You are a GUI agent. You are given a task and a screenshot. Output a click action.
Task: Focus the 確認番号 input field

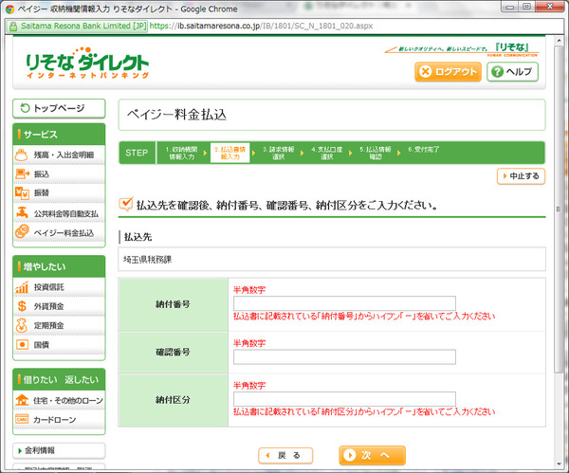(x=344, y=357)
